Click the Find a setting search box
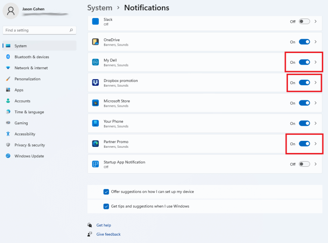Image resolution: width=328 pixels, height=243 pixels. 39,30
